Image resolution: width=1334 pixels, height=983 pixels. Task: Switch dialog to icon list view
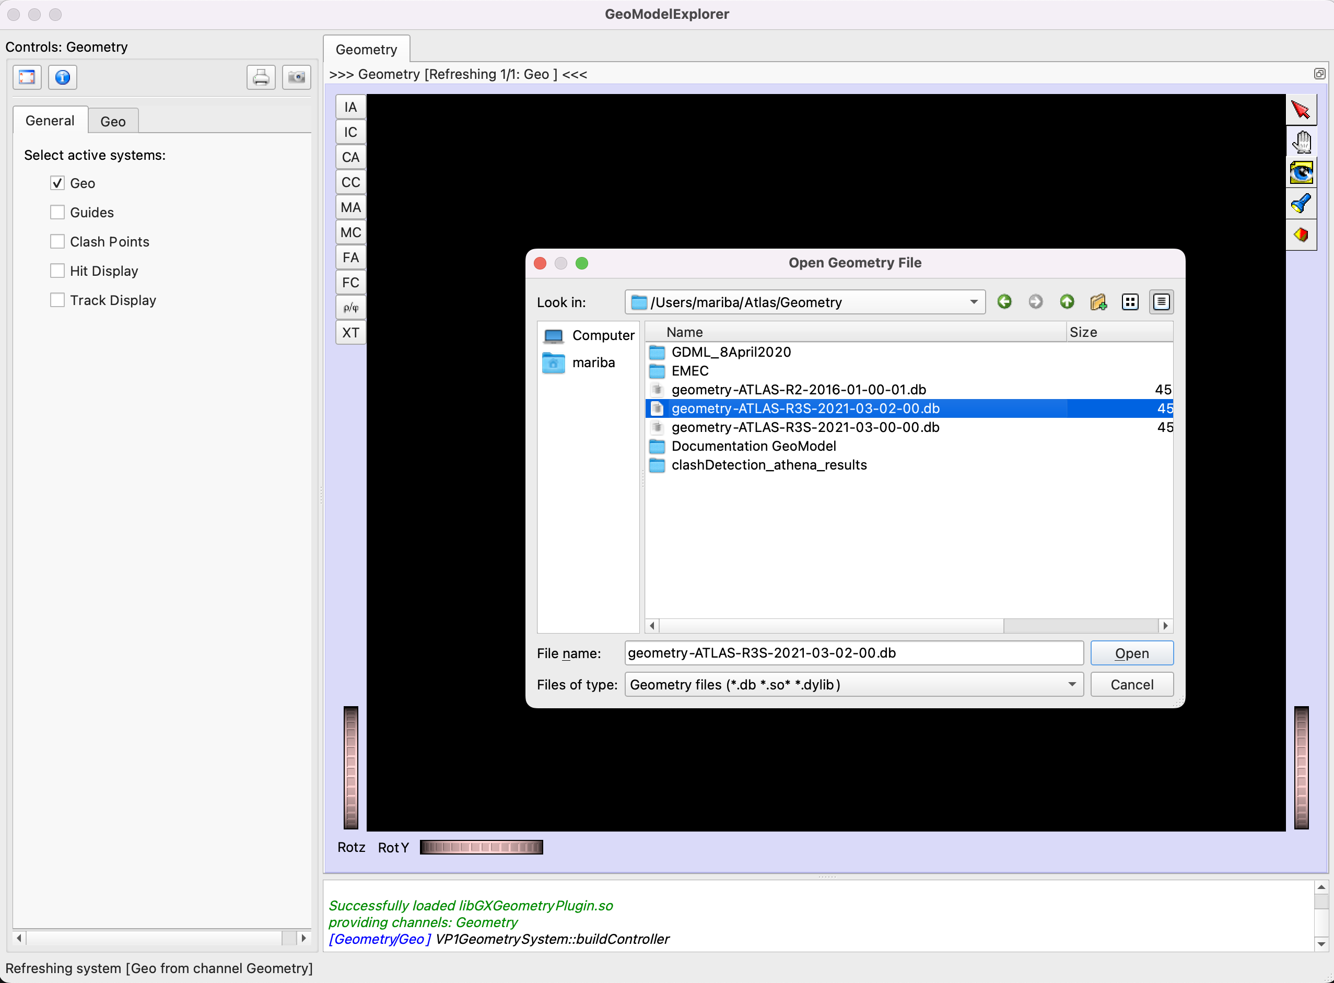(x=1130, y=302)
